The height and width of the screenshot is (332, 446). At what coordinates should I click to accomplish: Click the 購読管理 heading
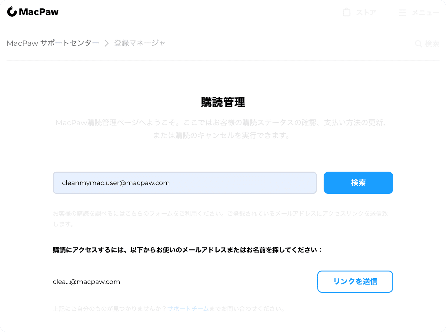click(x=223, y=102)
